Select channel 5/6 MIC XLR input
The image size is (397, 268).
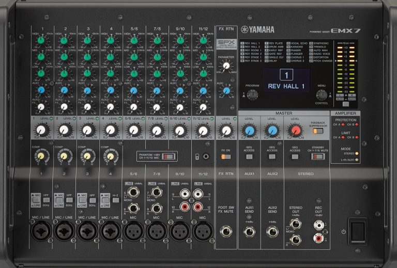coord(133,231)
